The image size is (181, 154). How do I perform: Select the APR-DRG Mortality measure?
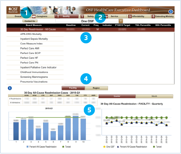click(x=35, y=34)
